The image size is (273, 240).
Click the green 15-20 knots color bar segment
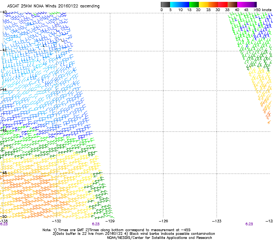[x=194, y=4]
